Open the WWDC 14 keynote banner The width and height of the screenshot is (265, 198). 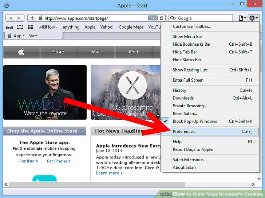pyautogui.click(x=45, y=92)
